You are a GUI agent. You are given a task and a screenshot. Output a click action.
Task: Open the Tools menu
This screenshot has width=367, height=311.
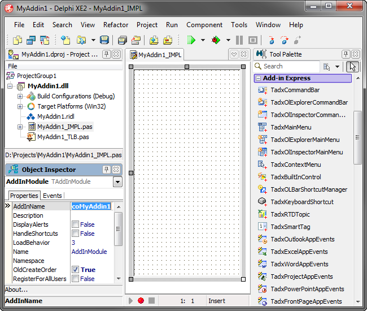coord(239,25)
